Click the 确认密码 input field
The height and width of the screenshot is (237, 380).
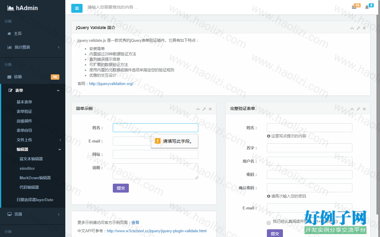tap(310, 188)
